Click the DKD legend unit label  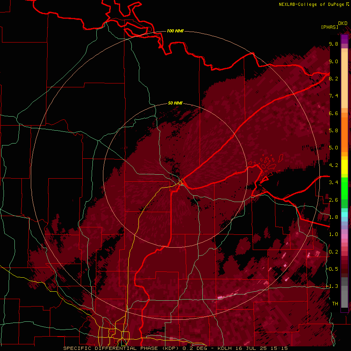[x=343, y=23]
